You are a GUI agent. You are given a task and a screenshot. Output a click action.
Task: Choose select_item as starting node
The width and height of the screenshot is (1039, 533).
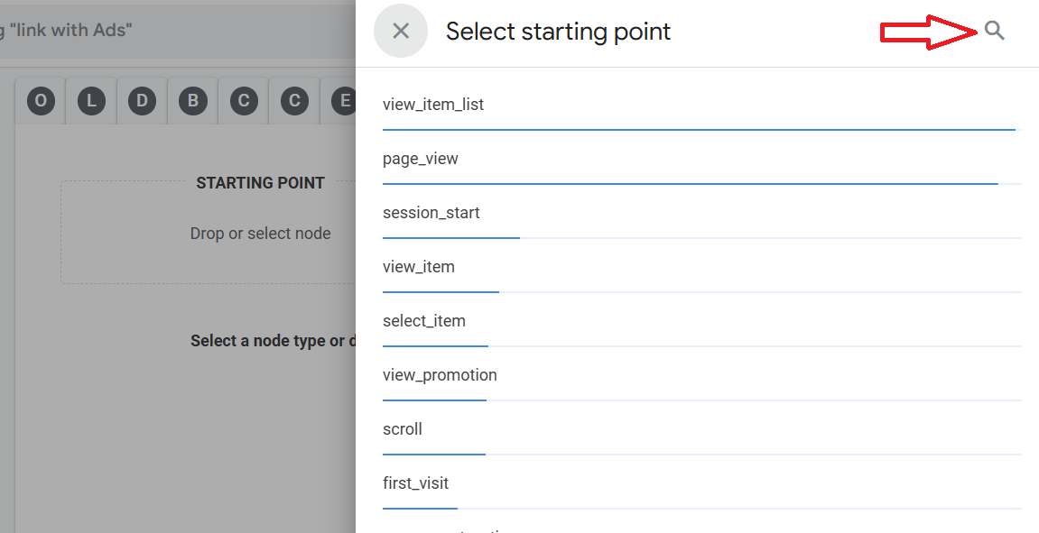pyautogui.click(x=424, y=321)
